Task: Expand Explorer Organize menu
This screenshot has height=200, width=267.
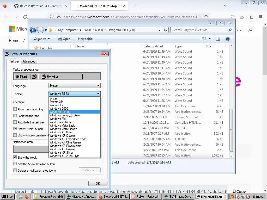Action: click(x=42, y=39)
